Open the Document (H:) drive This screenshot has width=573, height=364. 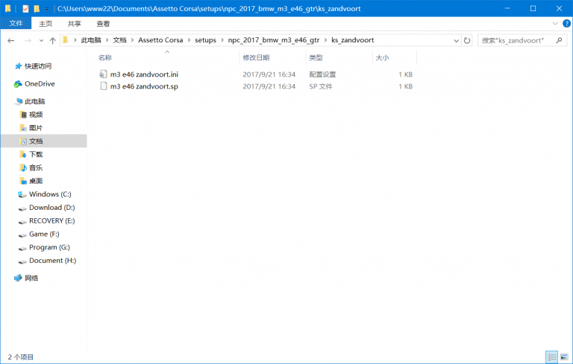pos(53,261)
